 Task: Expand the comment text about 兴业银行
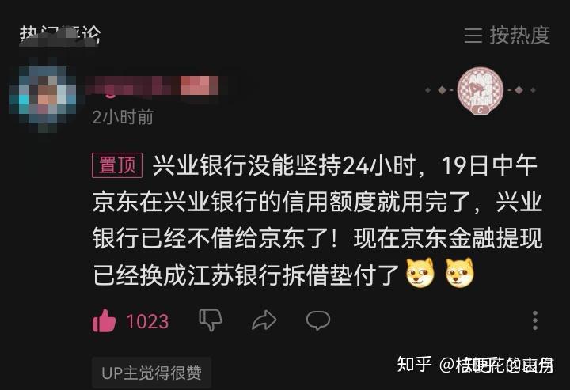(x=317, y=220)
